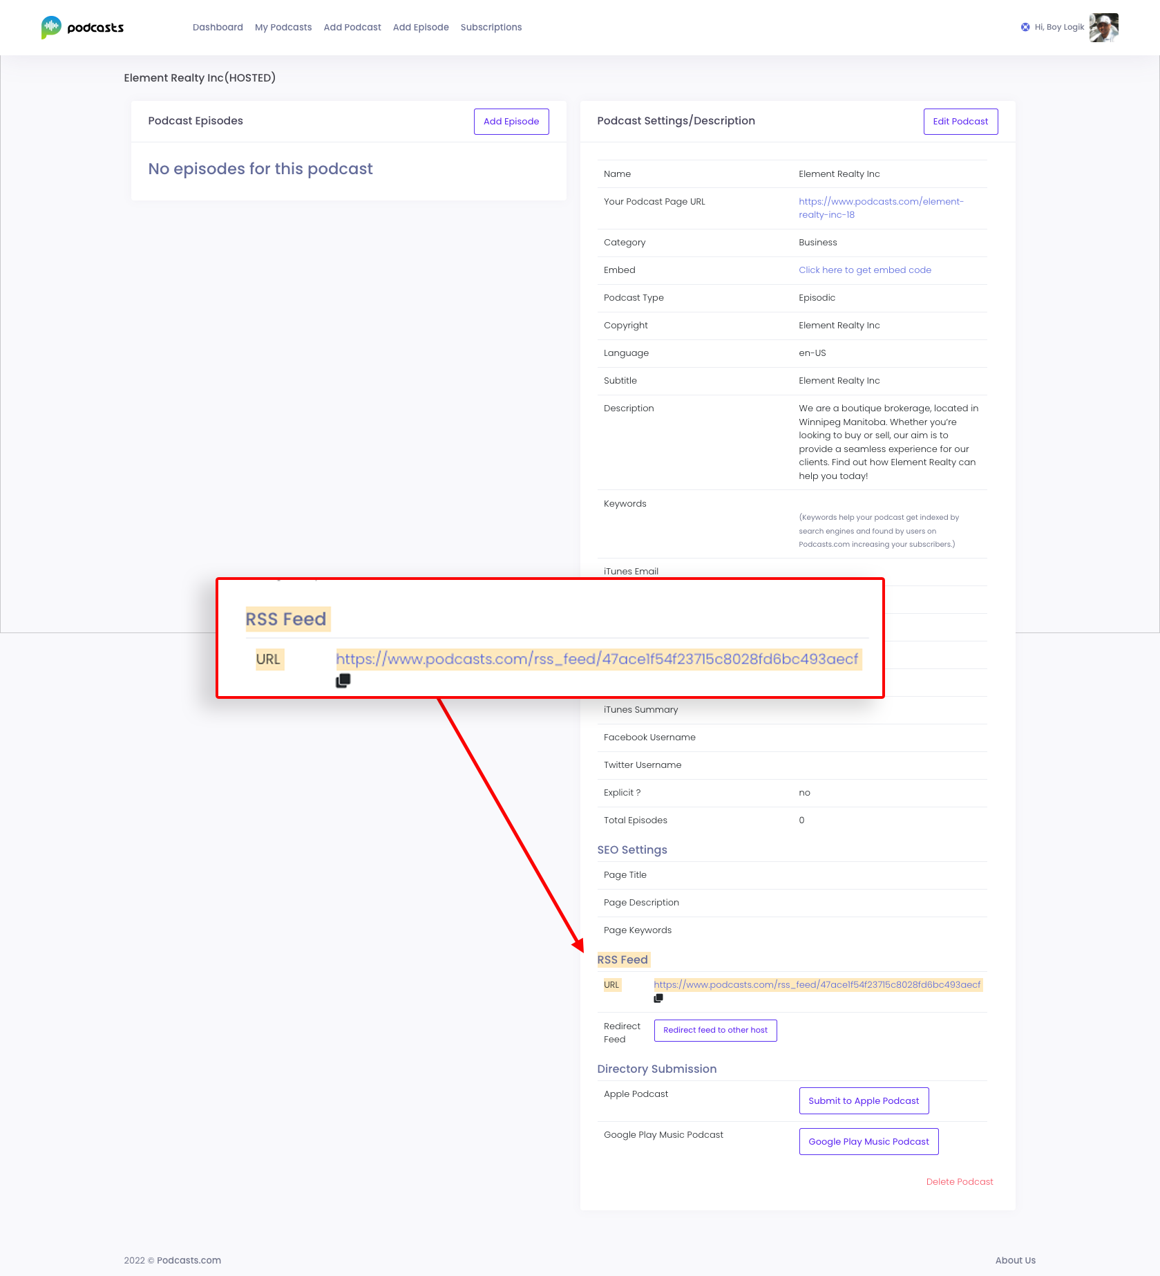
Task: Select Add Episode in the top navigation
Action: pyautogui.click(x=421, y=28)
